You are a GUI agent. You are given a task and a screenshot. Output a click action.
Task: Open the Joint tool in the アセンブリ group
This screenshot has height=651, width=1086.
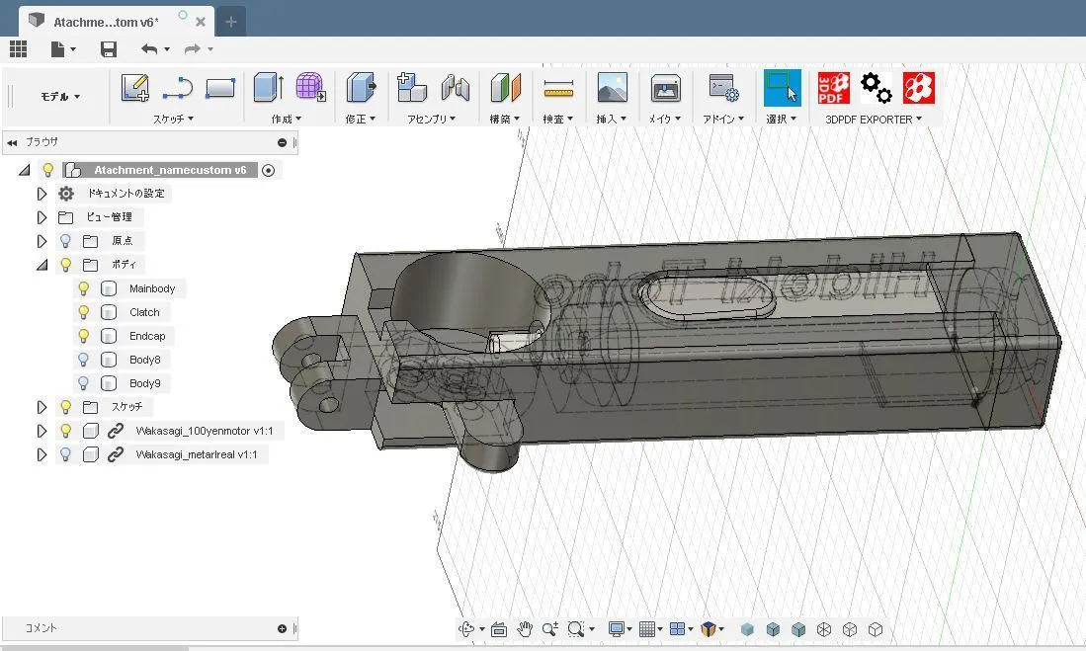[455, 88]
